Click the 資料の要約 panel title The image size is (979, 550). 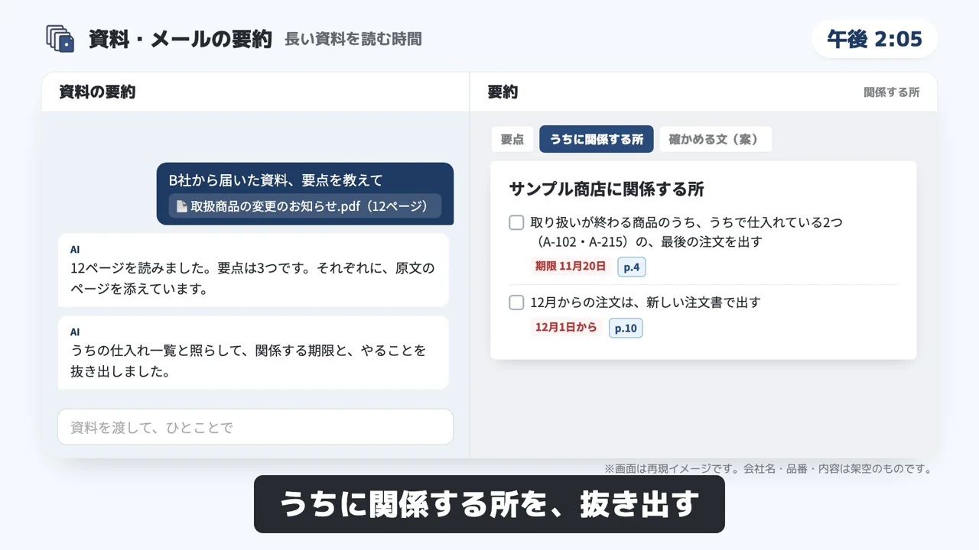click(97, 92)
